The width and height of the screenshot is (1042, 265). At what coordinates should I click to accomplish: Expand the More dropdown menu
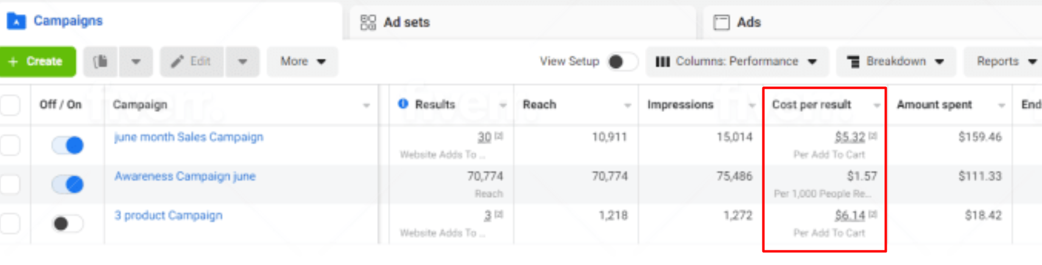click(303, 61)
